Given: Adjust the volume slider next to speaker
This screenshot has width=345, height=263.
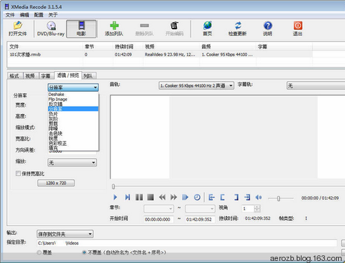Looking at the screenshot, I should (x=278, y=198).
